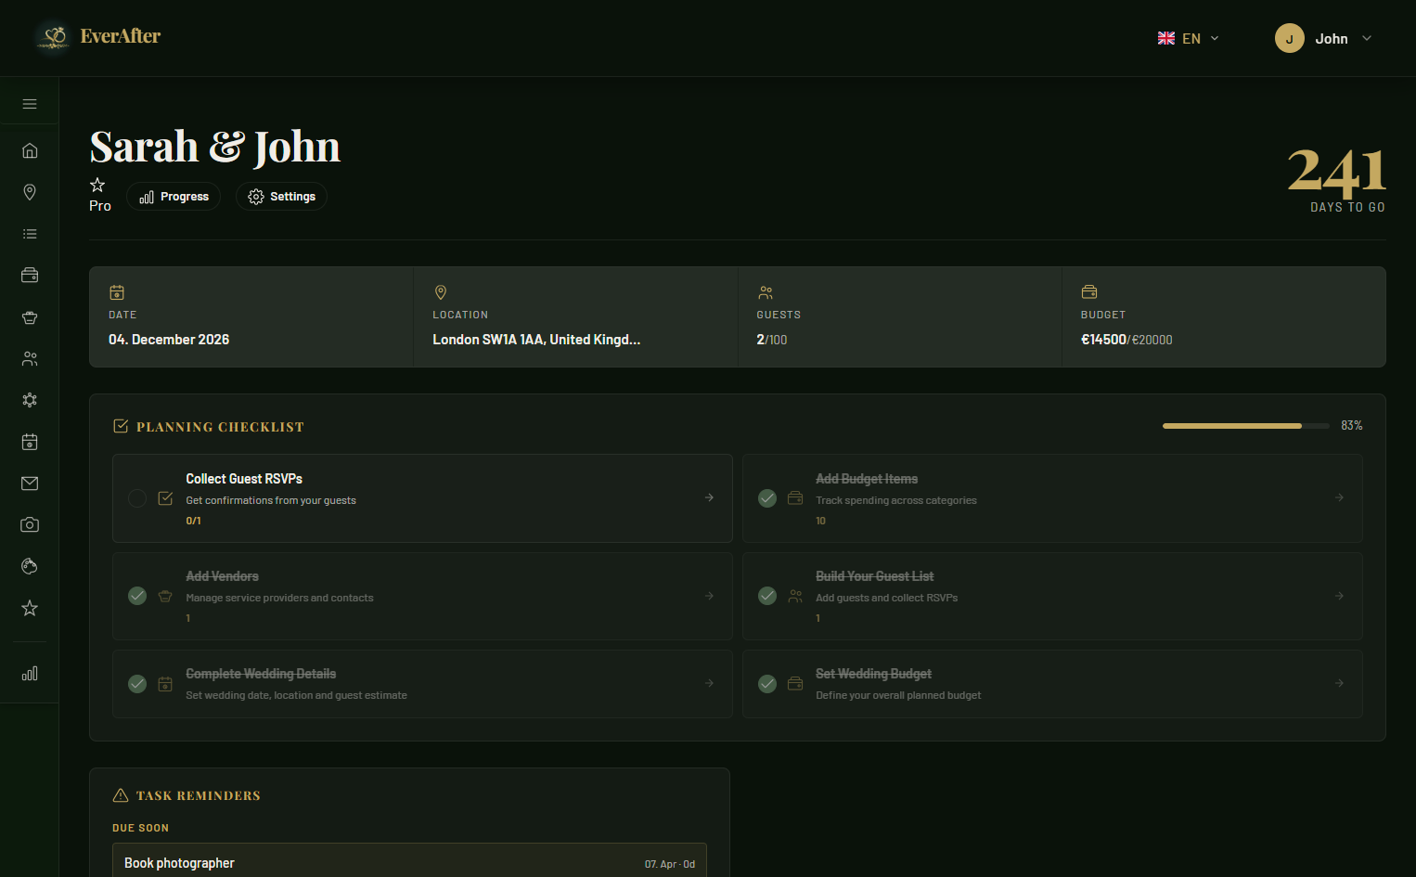Click the EverAfter logo

98,37
